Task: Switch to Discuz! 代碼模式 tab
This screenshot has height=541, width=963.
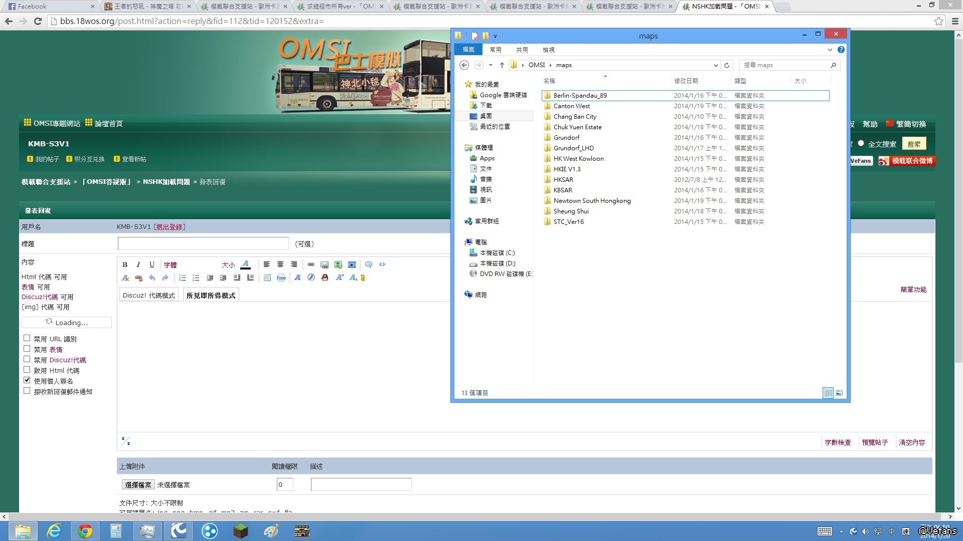Action: [x=148, y=296]
